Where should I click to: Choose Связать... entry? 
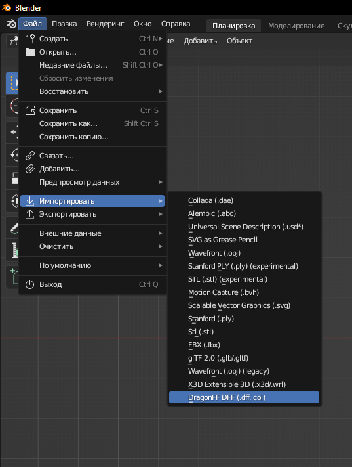pos(92,156)
